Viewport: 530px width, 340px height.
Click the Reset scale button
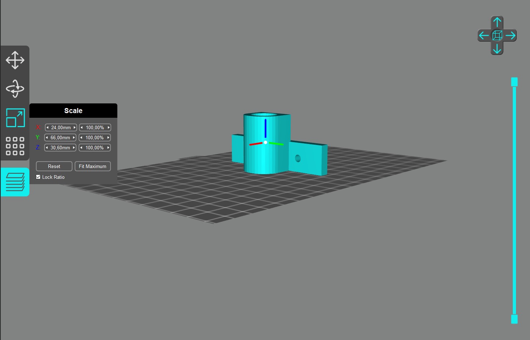[54, 166]
